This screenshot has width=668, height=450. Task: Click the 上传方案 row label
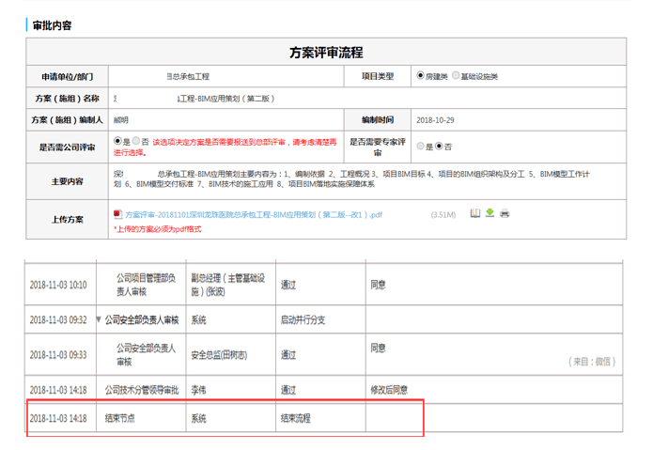tap(68, 220)
